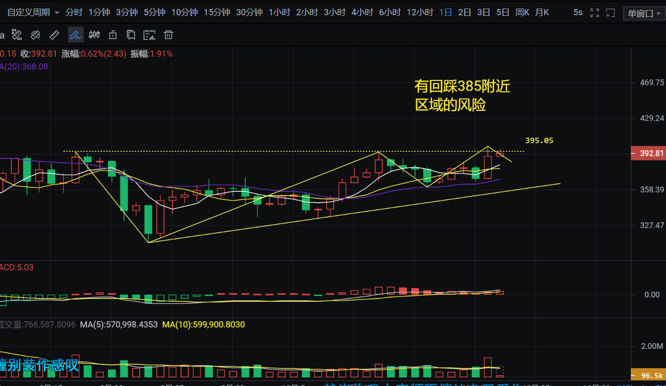This screenshot has height=386, width=666.
Task: Click the volume MA(10):599,900.8030 label
Action: tap(203, 325)
